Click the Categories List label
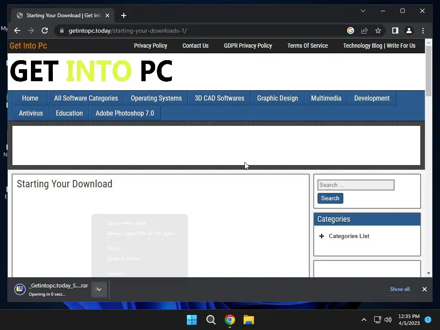Viewport: 440px width, 330px height. [349, 236]
